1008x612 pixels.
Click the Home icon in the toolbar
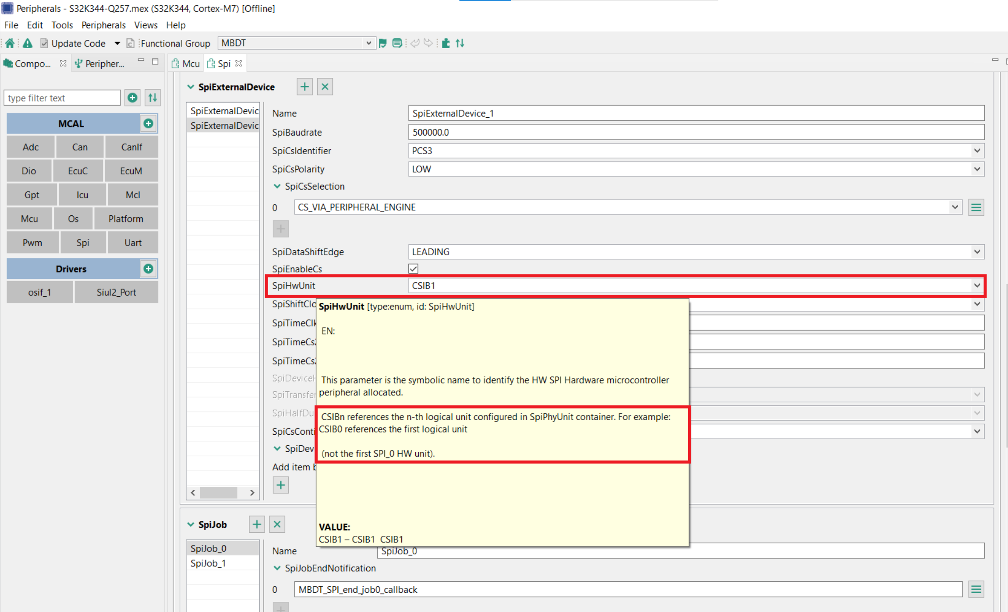(x=10, y=43)
